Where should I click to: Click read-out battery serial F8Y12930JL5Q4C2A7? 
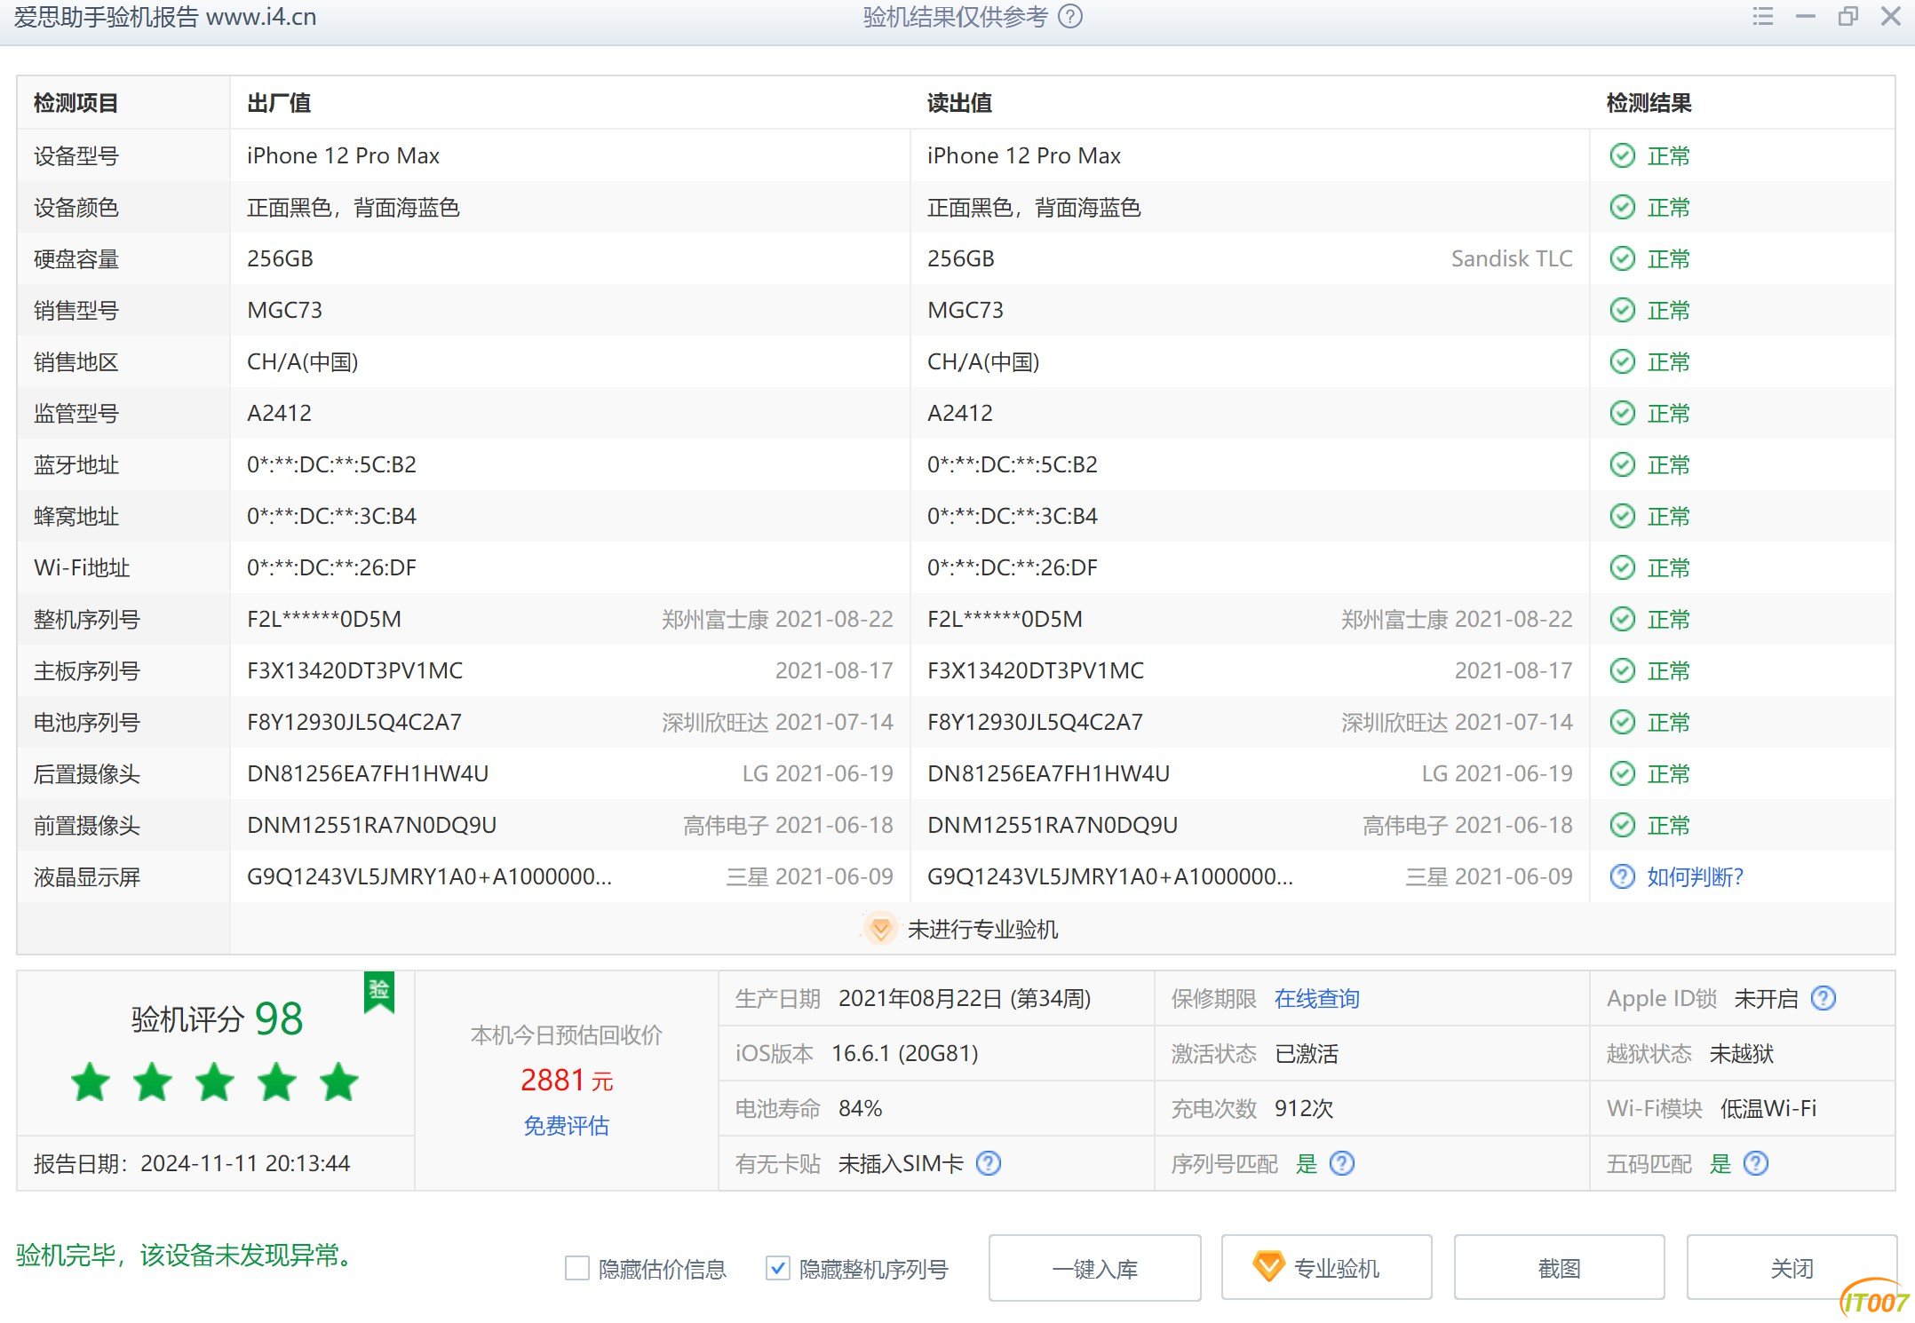point(1035,723)
